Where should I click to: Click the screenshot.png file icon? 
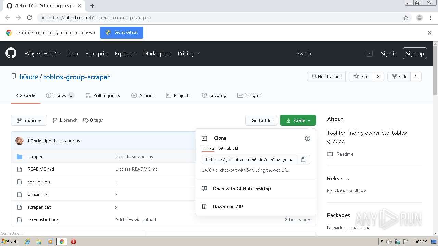click(20, 220)
